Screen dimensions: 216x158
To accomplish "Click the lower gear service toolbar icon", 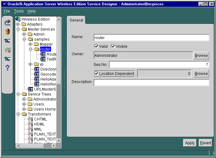I will pos(7,58).
